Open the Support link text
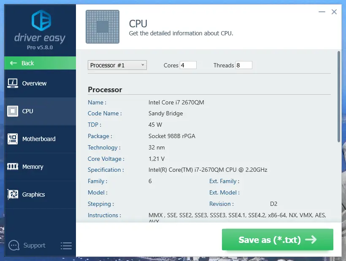The image size is (346, 261). click(35, 245)
